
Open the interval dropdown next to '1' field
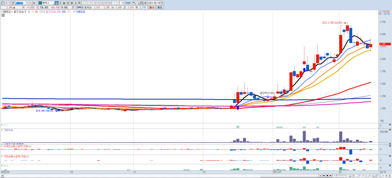[x=118, y=3]
